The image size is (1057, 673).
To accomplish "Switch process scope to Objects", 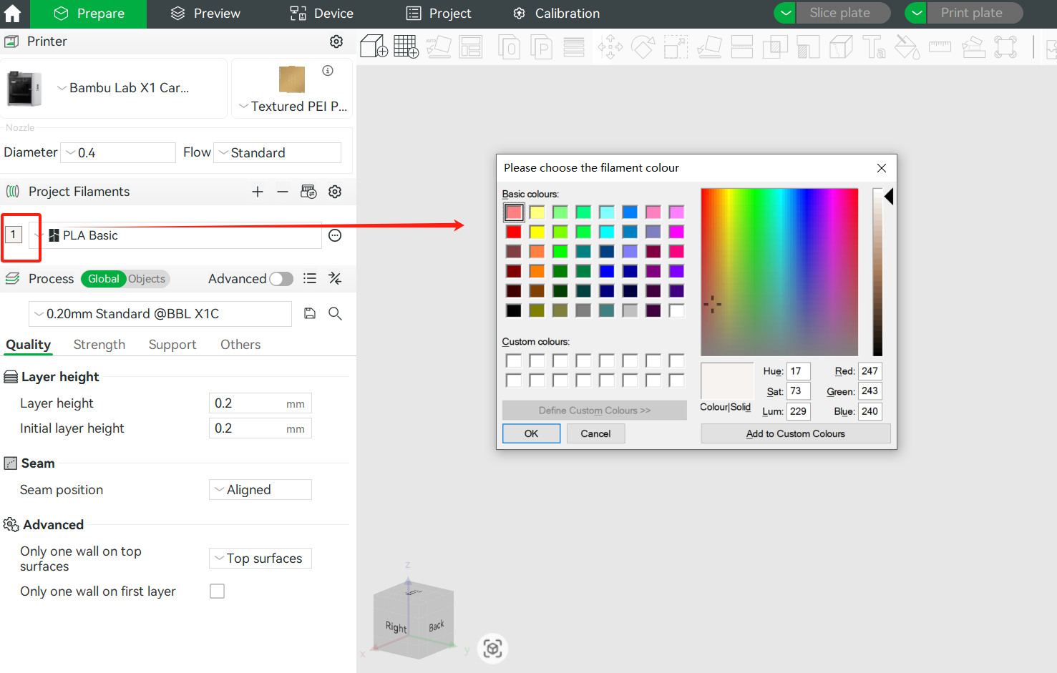I will point(147,279).
